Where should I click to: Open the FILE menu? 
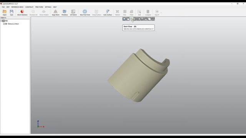[3, 7]
